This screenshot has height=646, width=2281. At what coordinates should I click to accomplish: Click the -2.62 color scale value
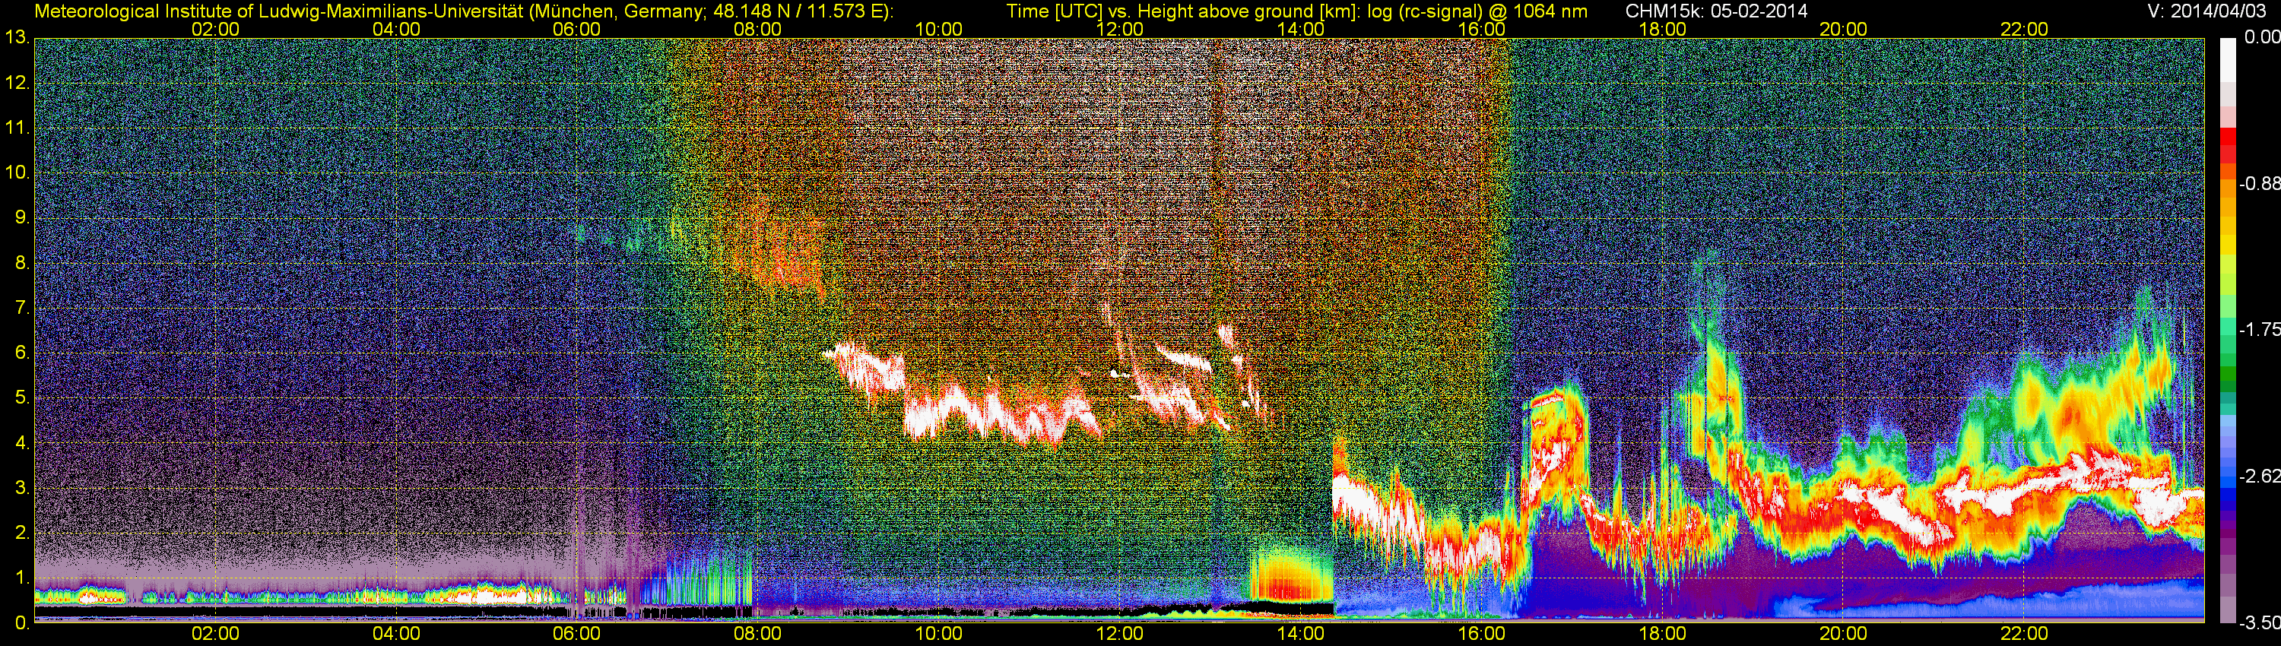click(2259, 477)
